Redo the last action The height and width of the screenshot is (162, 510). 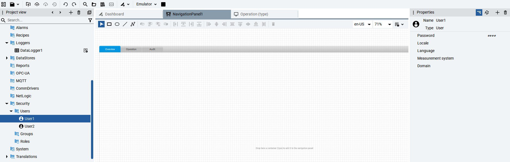tap(74, 4)
